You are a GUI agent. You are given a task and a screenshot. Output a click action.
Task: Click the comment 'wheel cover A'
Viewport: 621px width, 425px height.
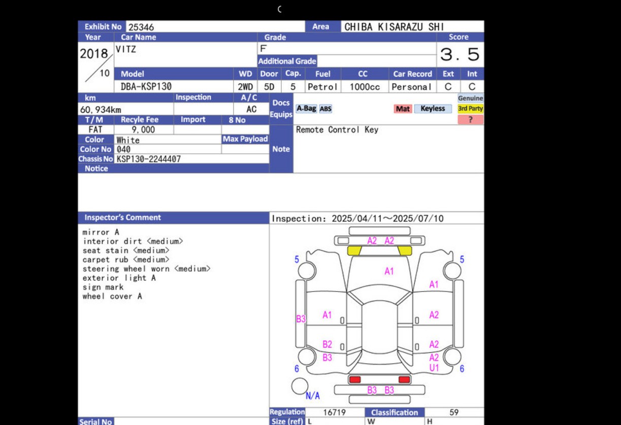[112, 296]
